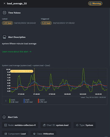Click the Chart ID icon
Screen dimensions: 110x137
click(x=44, y=125)
